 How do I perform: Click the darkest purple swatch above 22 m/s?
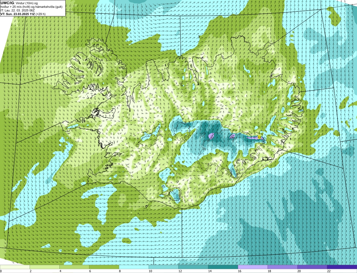coord(342,267)
